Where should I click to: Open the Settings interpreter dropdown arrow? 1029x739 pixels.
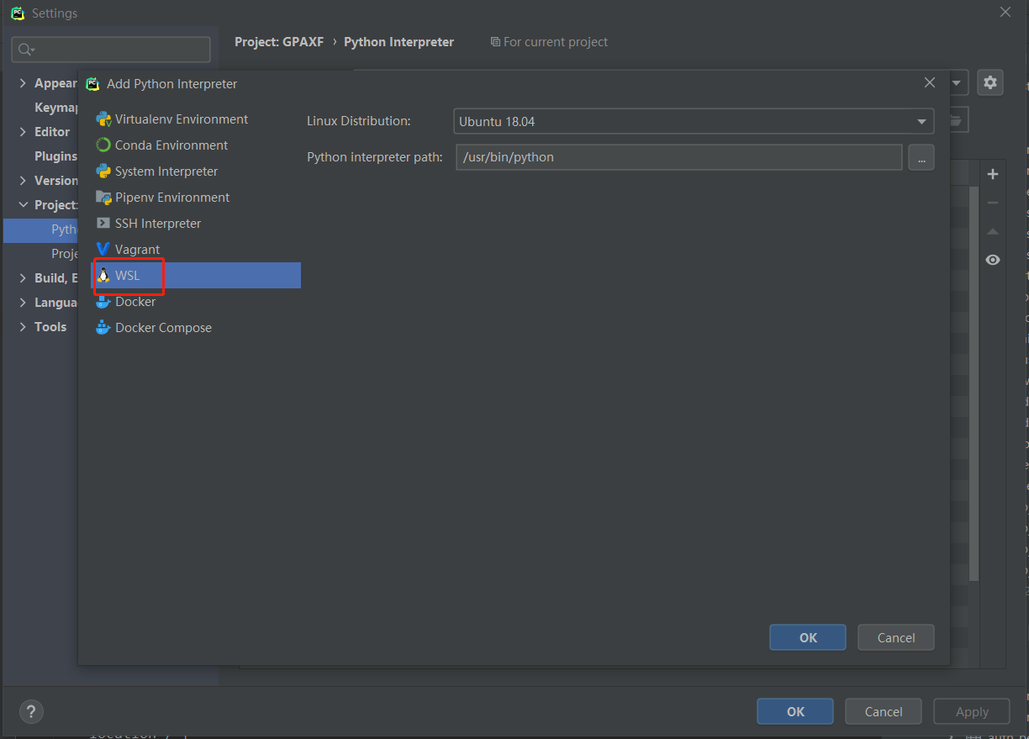[957, 82]
